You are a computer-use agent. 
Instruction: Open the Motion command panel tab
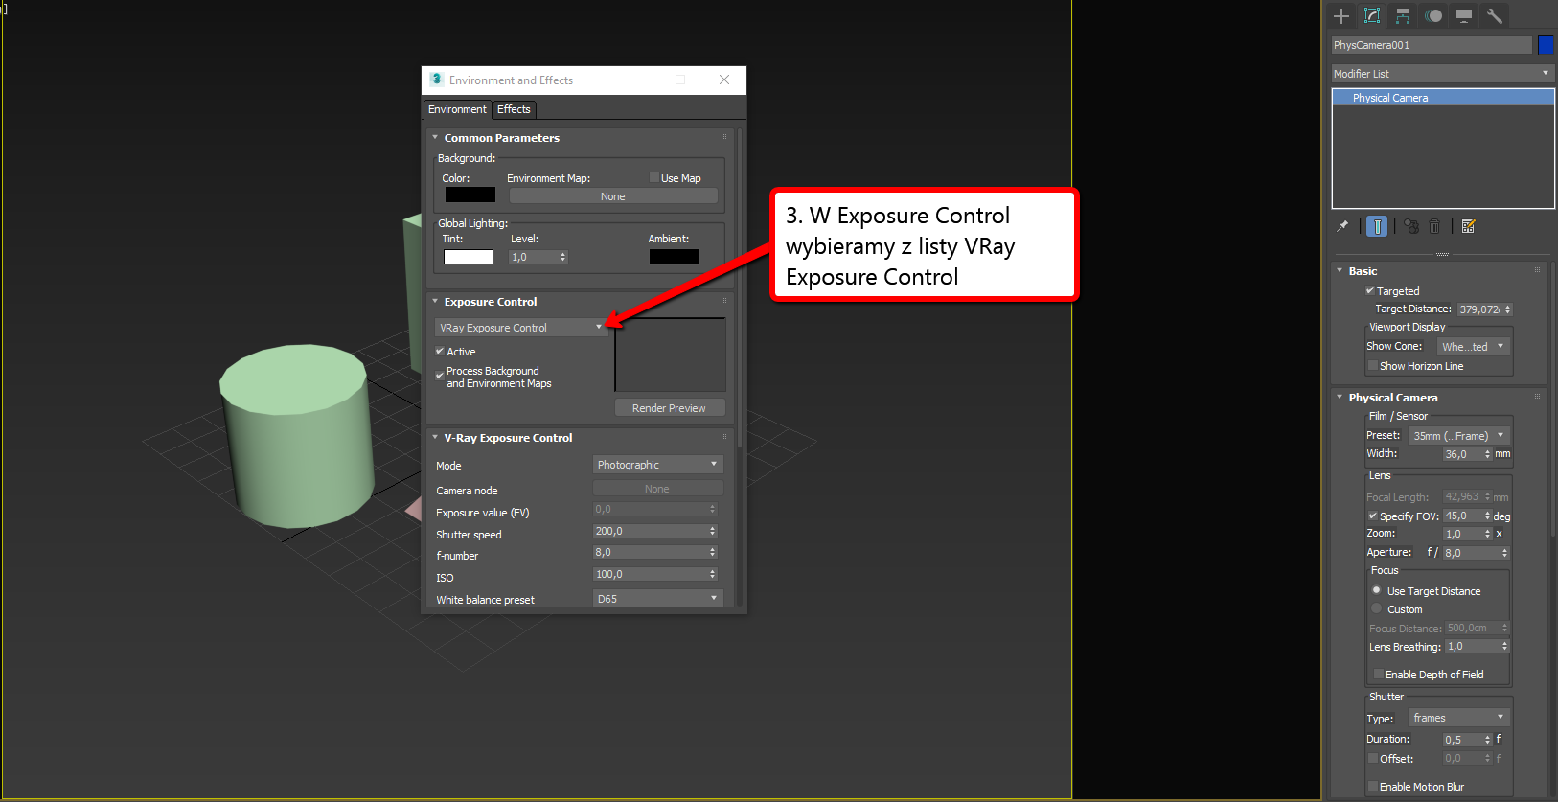[1433, 16]
